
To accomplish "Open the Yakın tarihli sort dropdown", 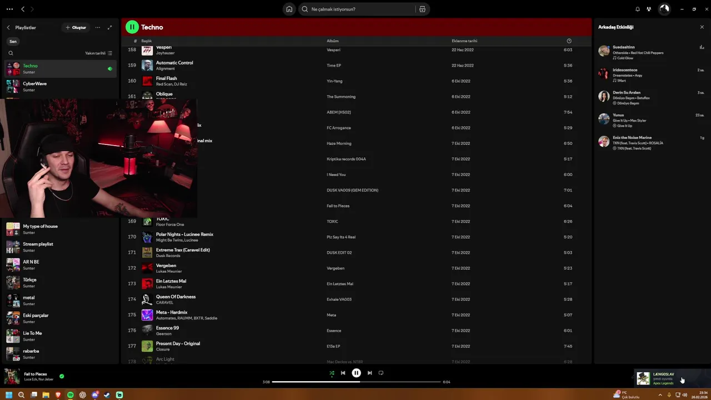I will pyautogui.click(x=98, y=53).
